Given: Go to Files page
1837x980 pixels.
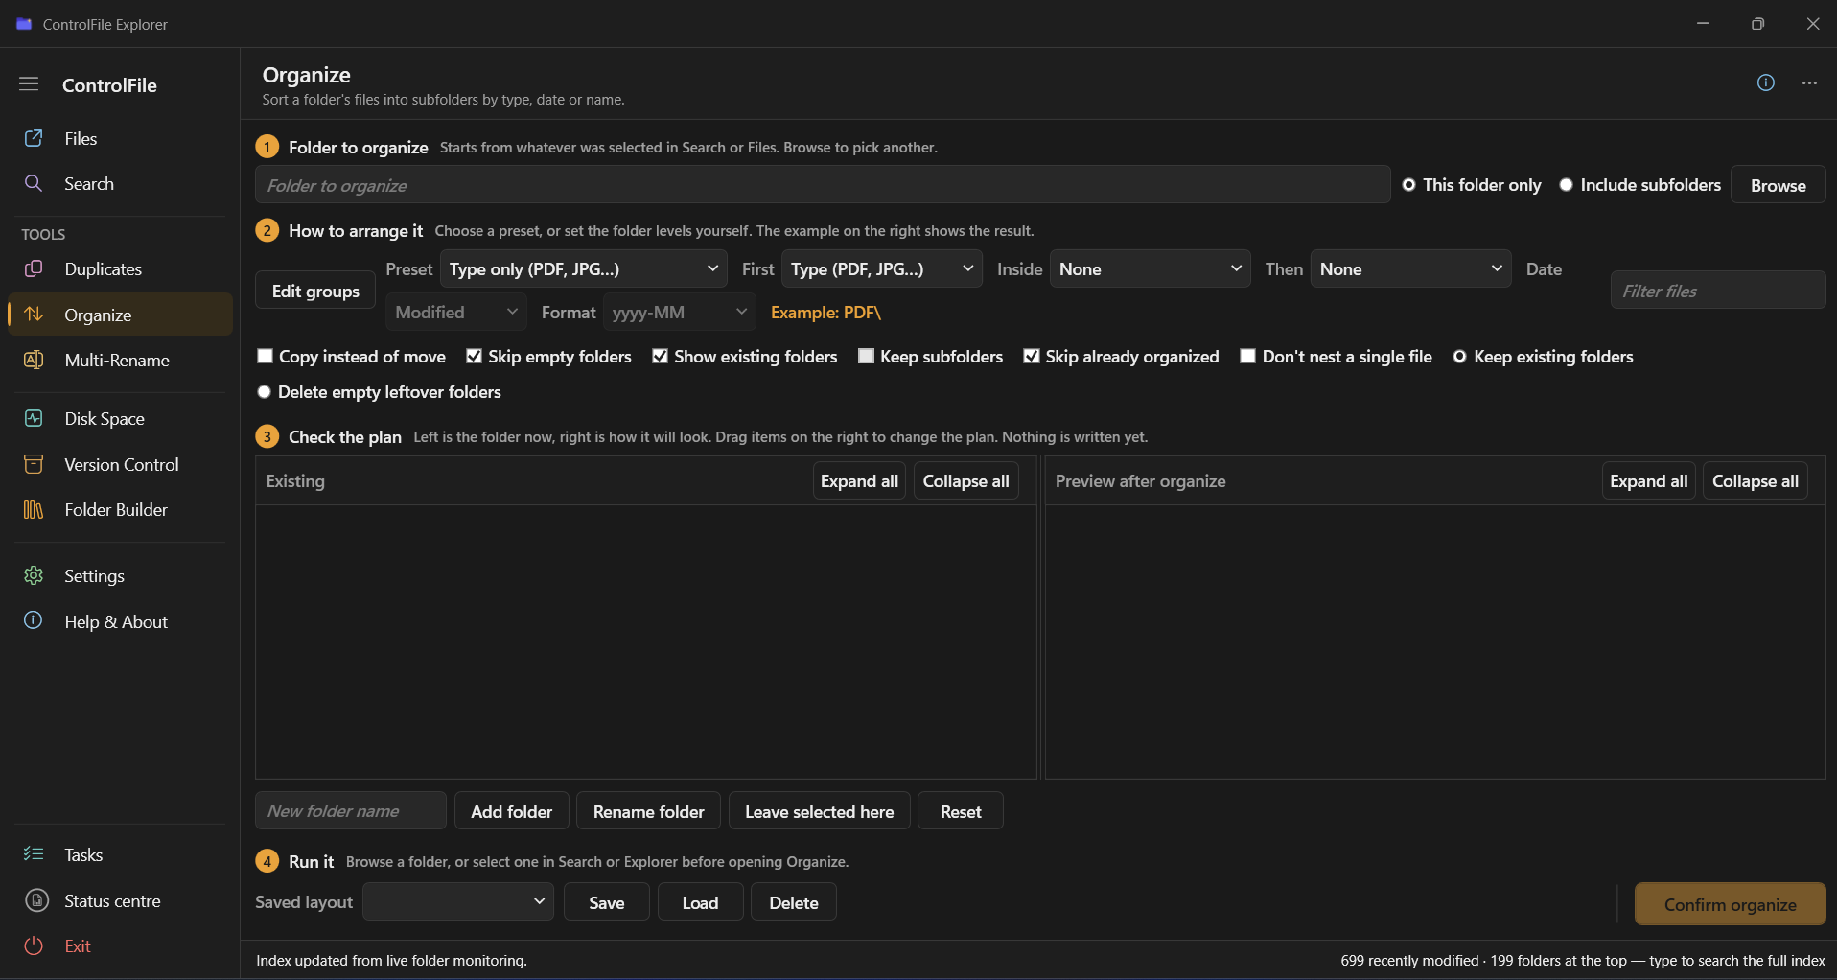Looking at the screenshot, I should tap(121, 138).
